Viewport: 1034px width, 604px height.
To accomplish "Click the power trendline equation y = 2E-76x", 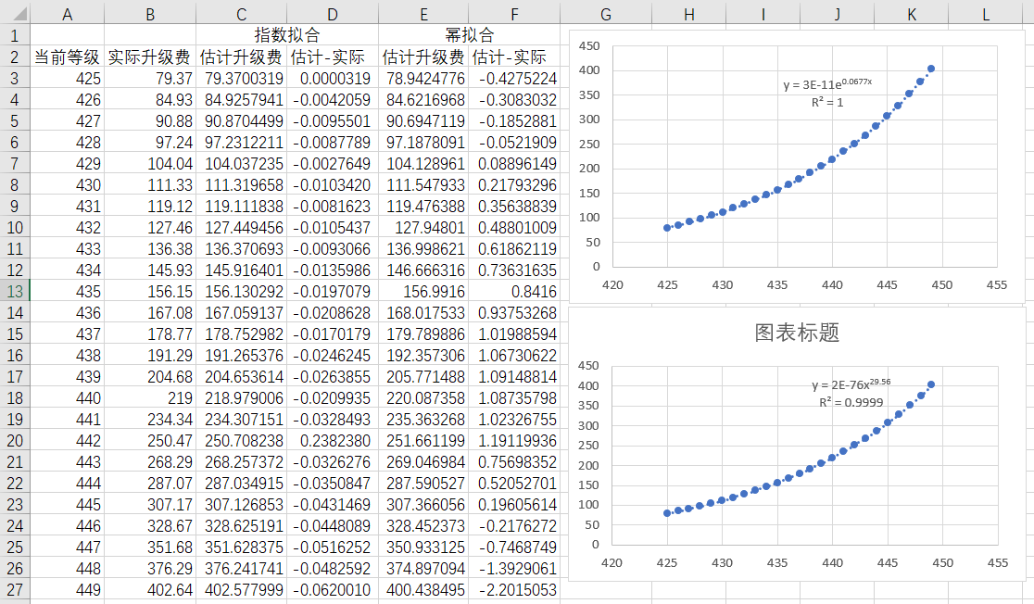I will pos(851,384).
